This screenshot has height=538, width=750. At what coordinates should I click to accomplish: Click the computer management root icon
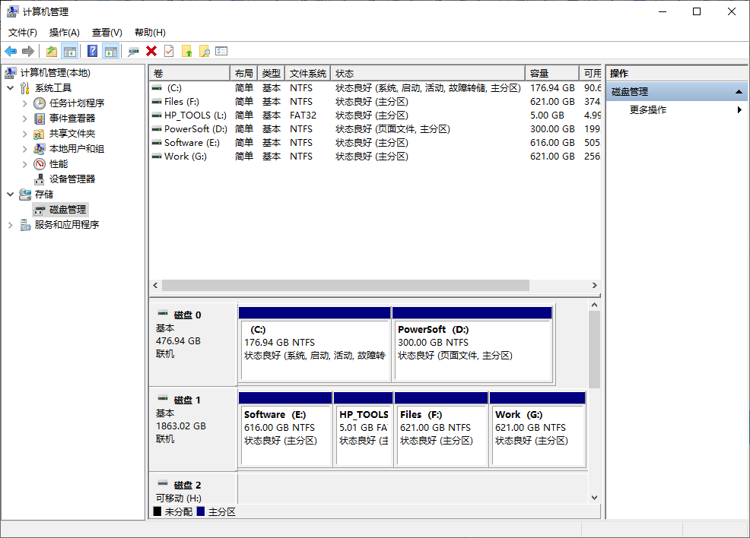point(11,73)
